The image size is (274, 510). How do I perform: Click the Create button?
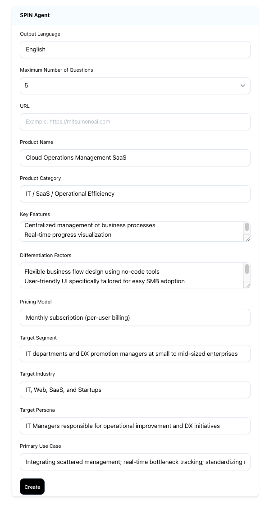32,487
